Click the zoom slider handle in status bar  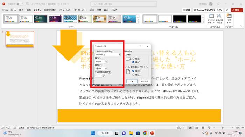(222, 128)
